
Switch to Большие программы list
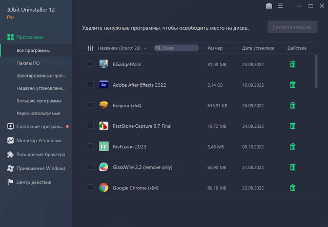tap(39, 101)
